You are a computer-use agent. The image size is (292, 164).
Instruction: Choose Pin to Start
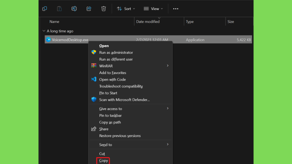[108, 93]
